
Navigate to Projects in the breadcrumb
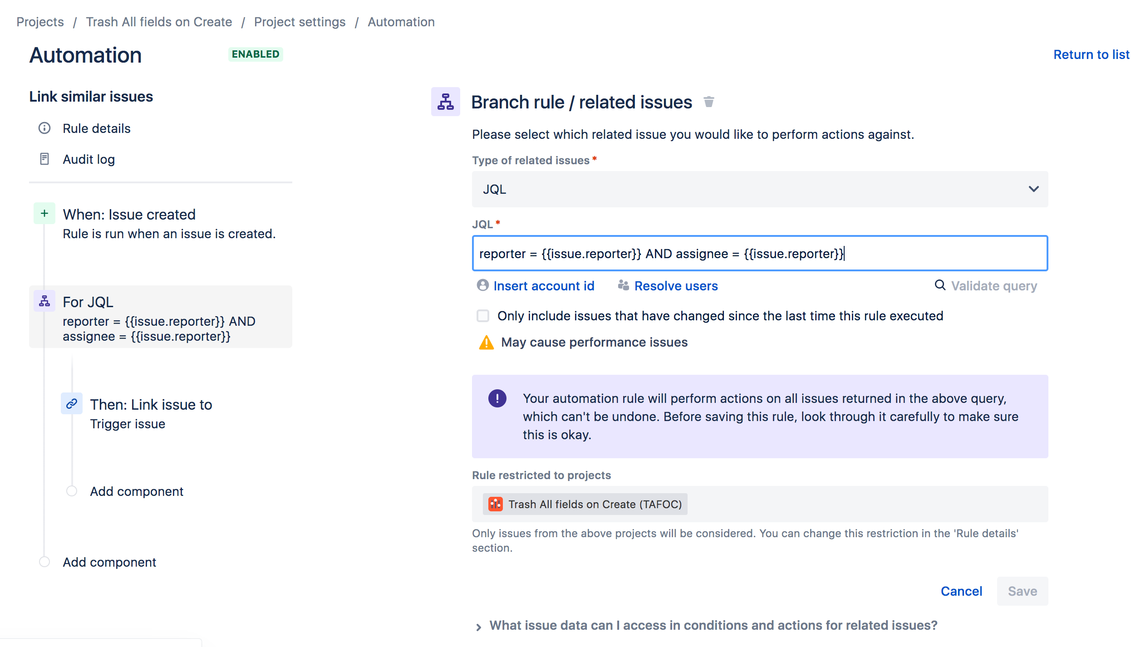(40, 21)
